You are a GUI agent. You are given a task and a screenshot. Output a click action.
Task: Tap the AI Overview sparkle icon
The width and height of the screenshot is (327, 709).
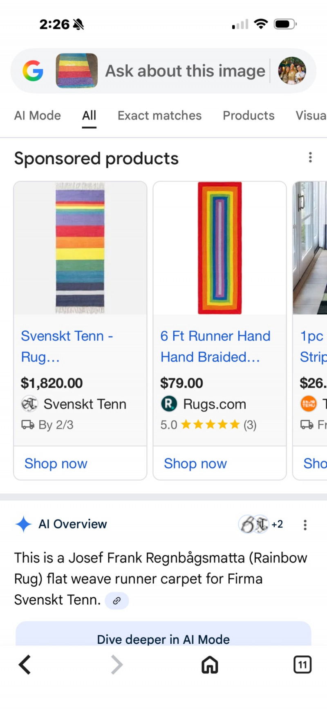23,524
